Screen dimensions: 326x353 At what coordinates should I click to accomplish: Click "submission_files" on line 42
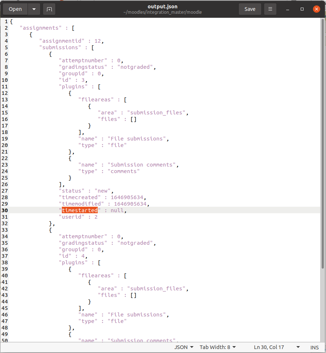click(156, 289)
